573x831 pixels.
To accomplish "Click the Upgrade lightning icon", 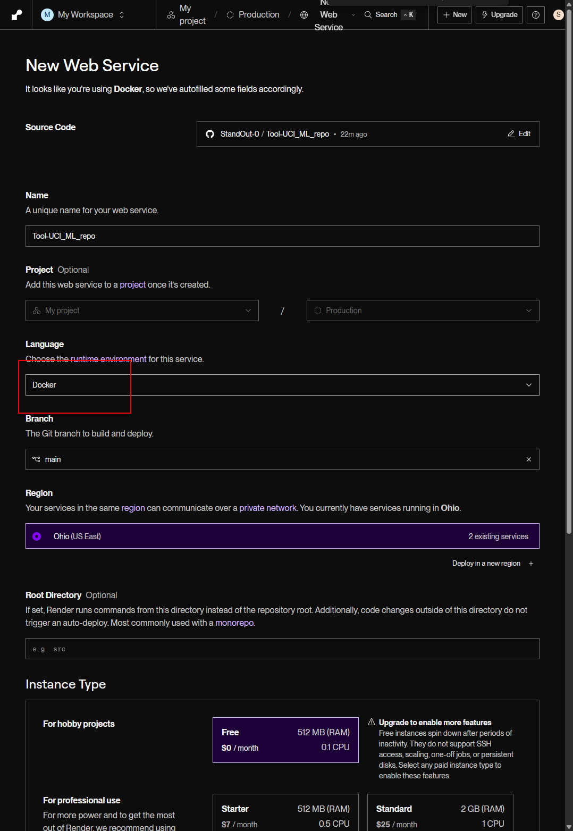I will [484, 15].
